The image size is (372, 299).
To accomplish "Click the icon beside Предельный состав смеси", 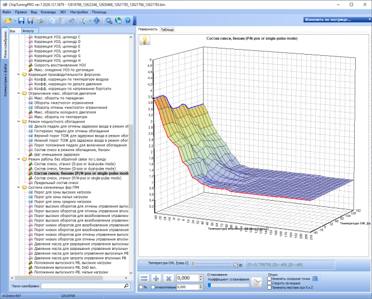I will point(31,183).
